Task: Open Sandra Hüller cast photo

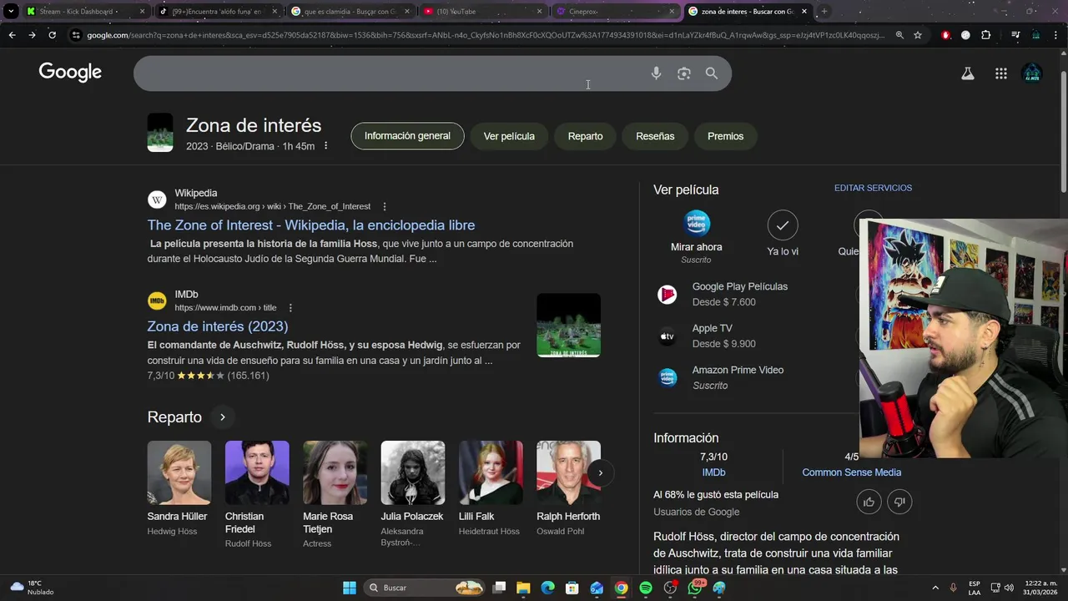Action: pos(179,472)
